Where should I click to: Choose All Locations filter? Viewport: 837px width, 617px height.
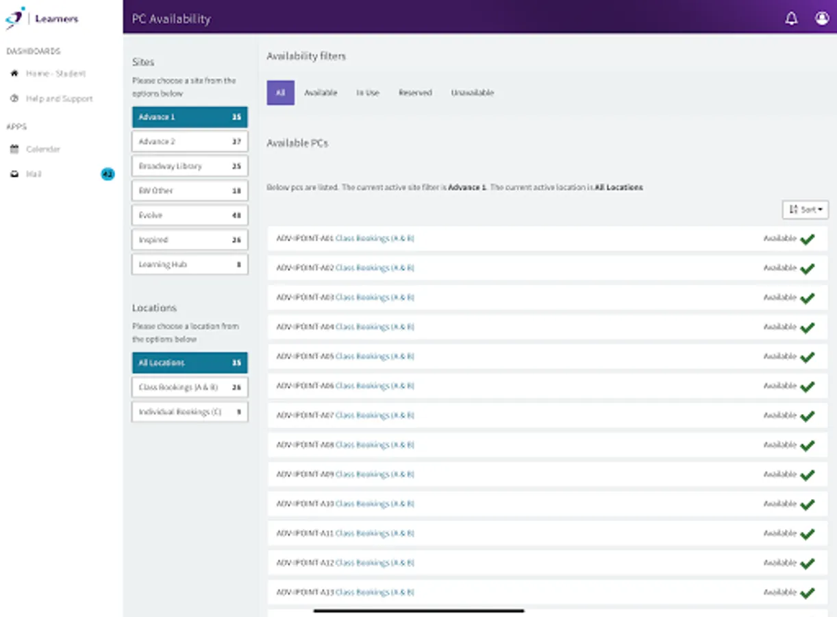point(190,363)
